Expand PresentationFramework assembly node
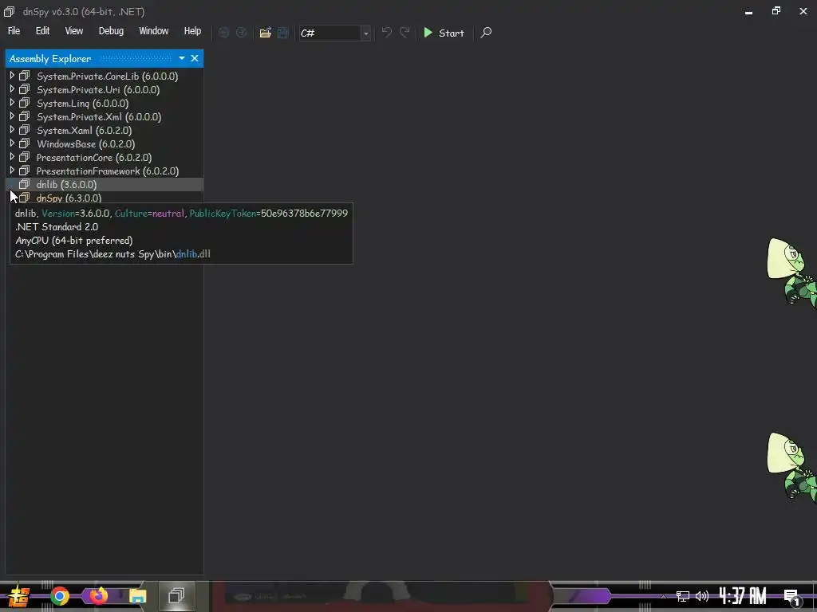This screenshot has width=817, height=612. [x=12, y=171]
